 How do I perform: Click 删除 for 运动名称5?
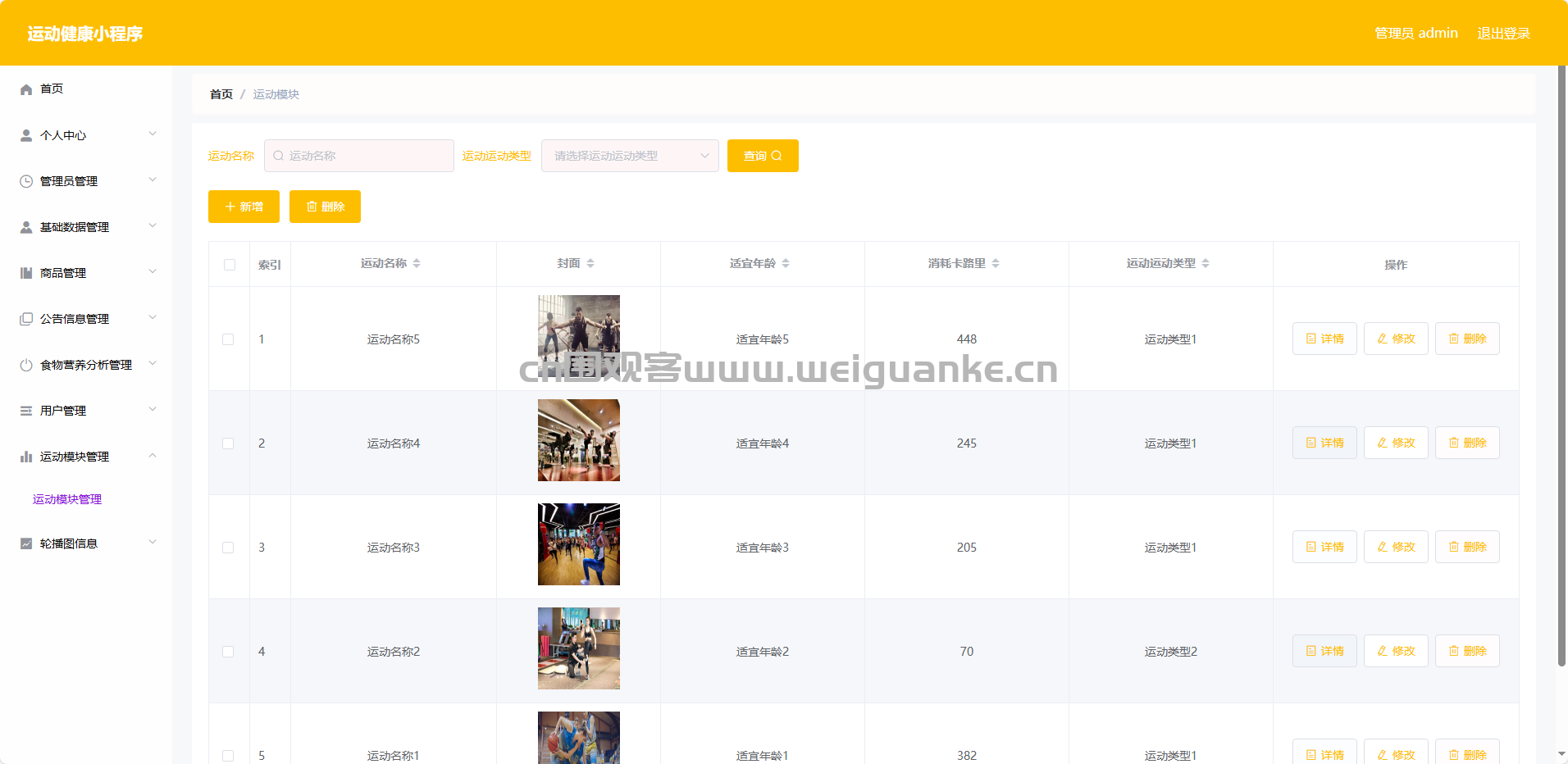(1467, 339)
